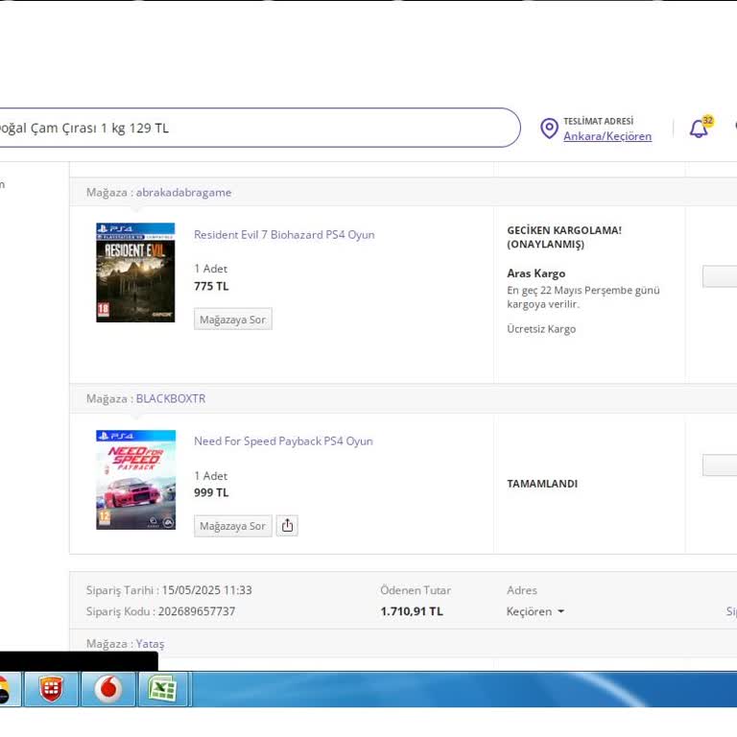Click the Need For Speed Payback cover thumbnail
The width and height of the screenshot is (737, 737).
136,480
